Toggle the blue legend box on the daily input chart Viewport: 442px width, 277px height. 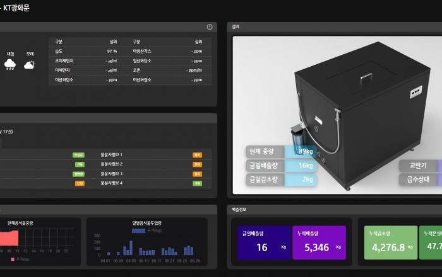tap(138, 231)
